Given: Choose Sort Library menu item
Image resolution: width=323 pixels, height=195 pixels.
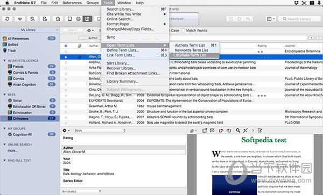Looking at the screenshot, I should (x=135, y=63).
